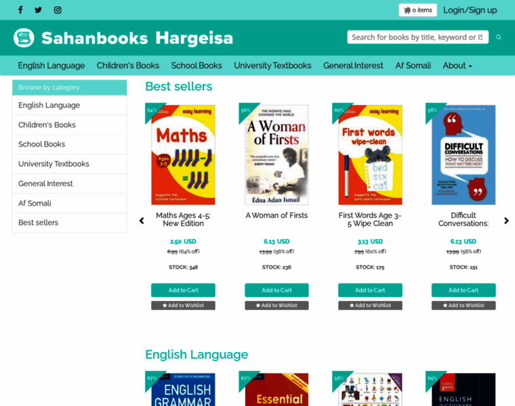Show next best sellers with right arrow

pyautogui.click(x=506, y=221)
